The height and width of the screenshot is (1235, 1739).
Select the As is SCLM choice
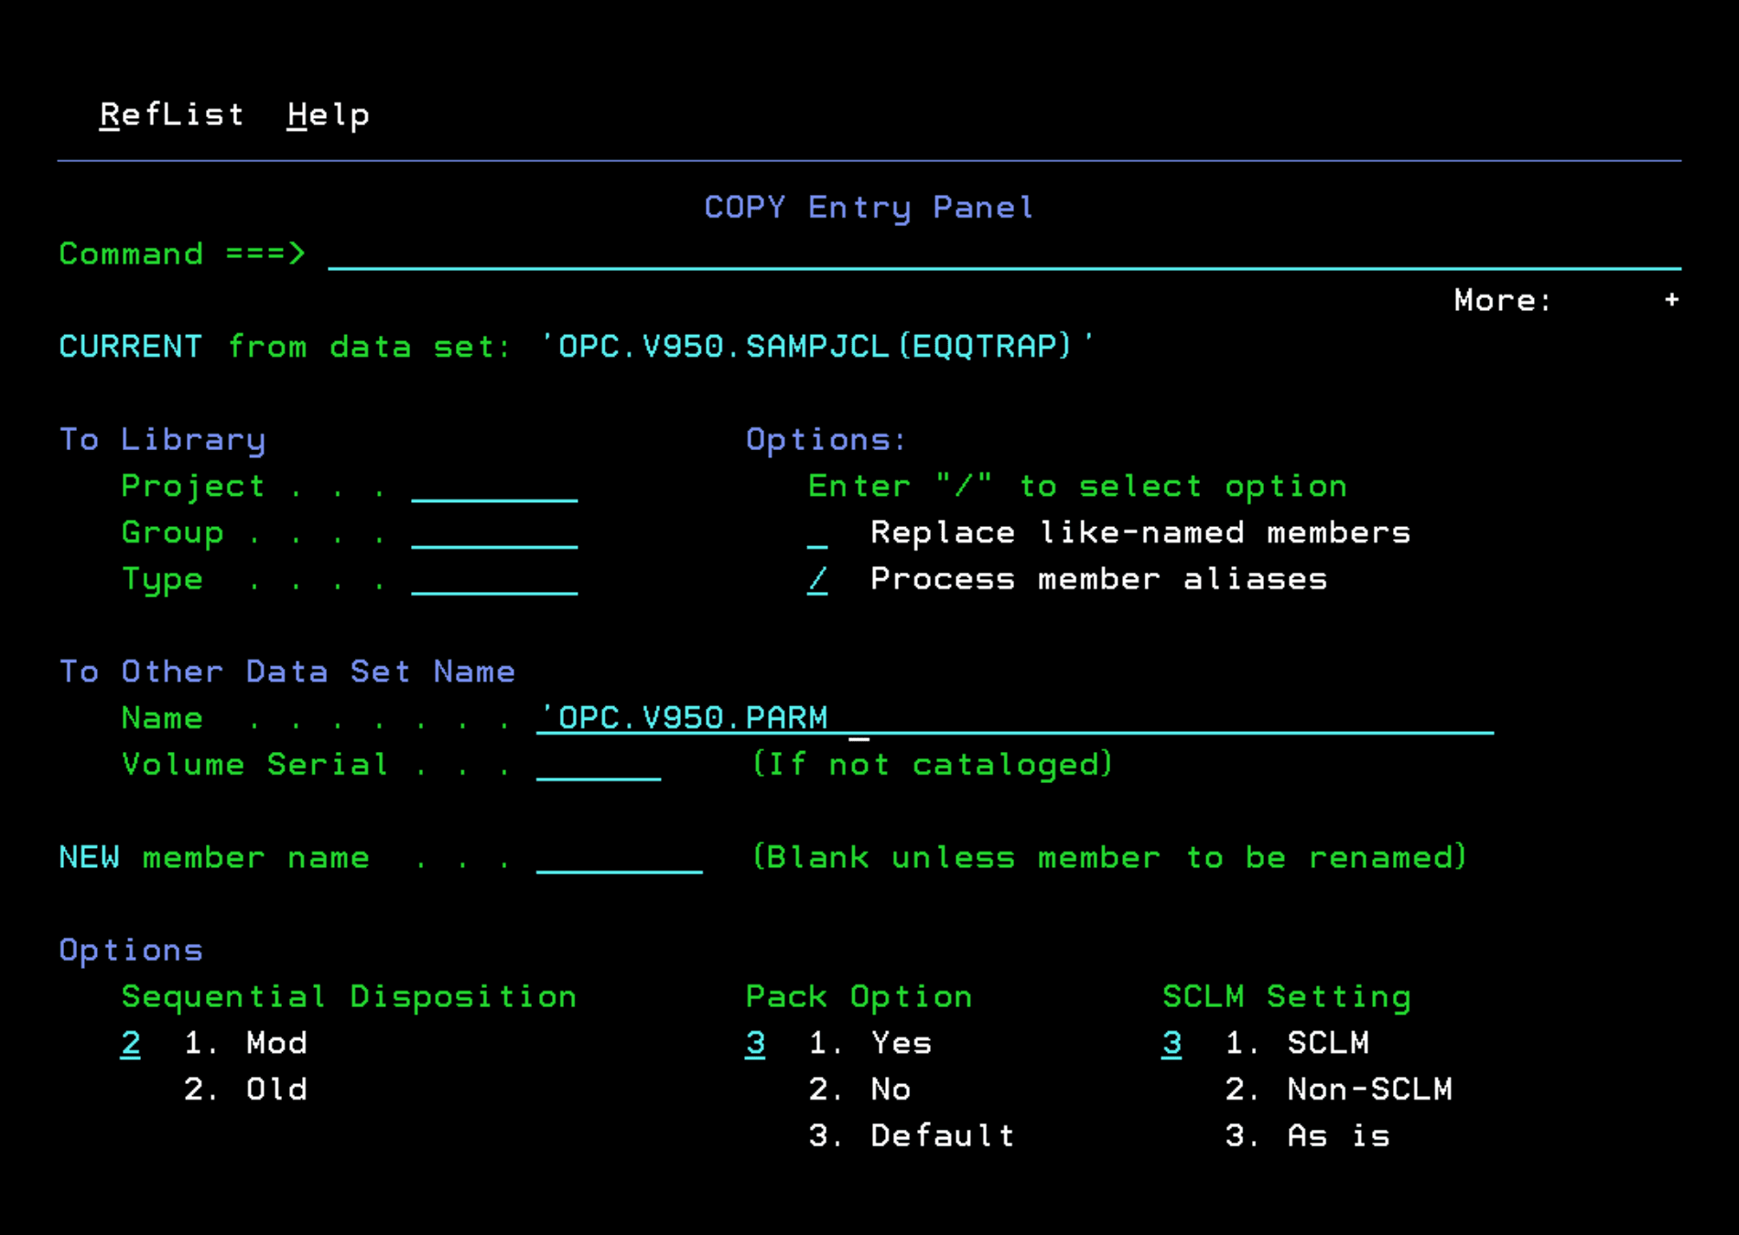pos(1337,1136)
